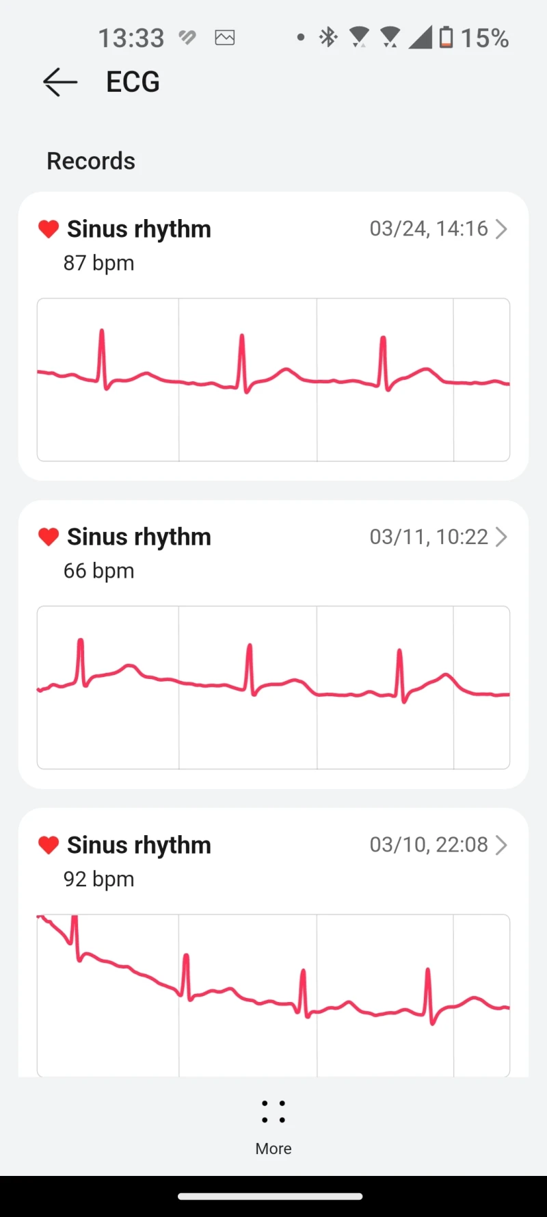Tap heart icon on 87 bpm record
The height and width of the screenshot is (1217, 547).
(49, 229)
